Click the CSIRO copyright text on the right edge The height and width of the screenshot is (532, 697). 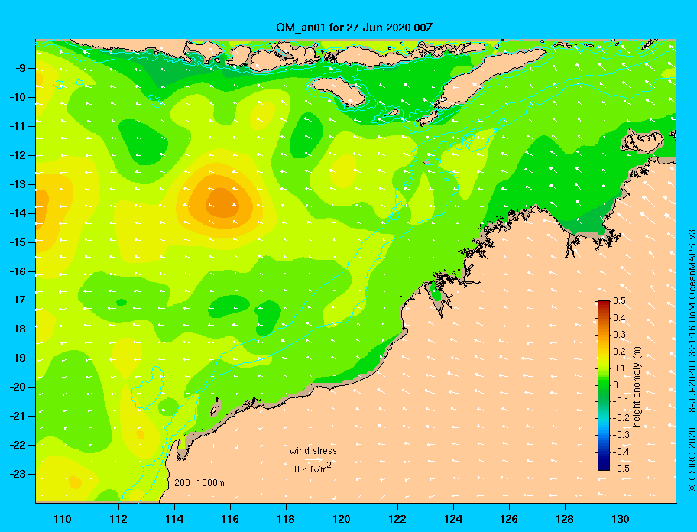692,361
